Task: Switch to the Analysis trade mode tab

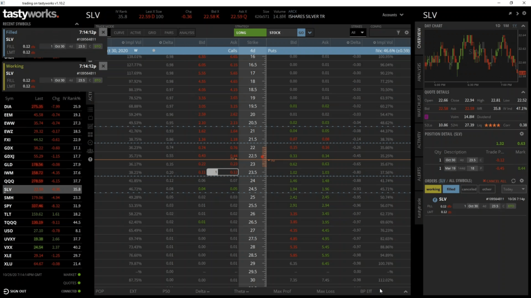Action: coord(187,33)
